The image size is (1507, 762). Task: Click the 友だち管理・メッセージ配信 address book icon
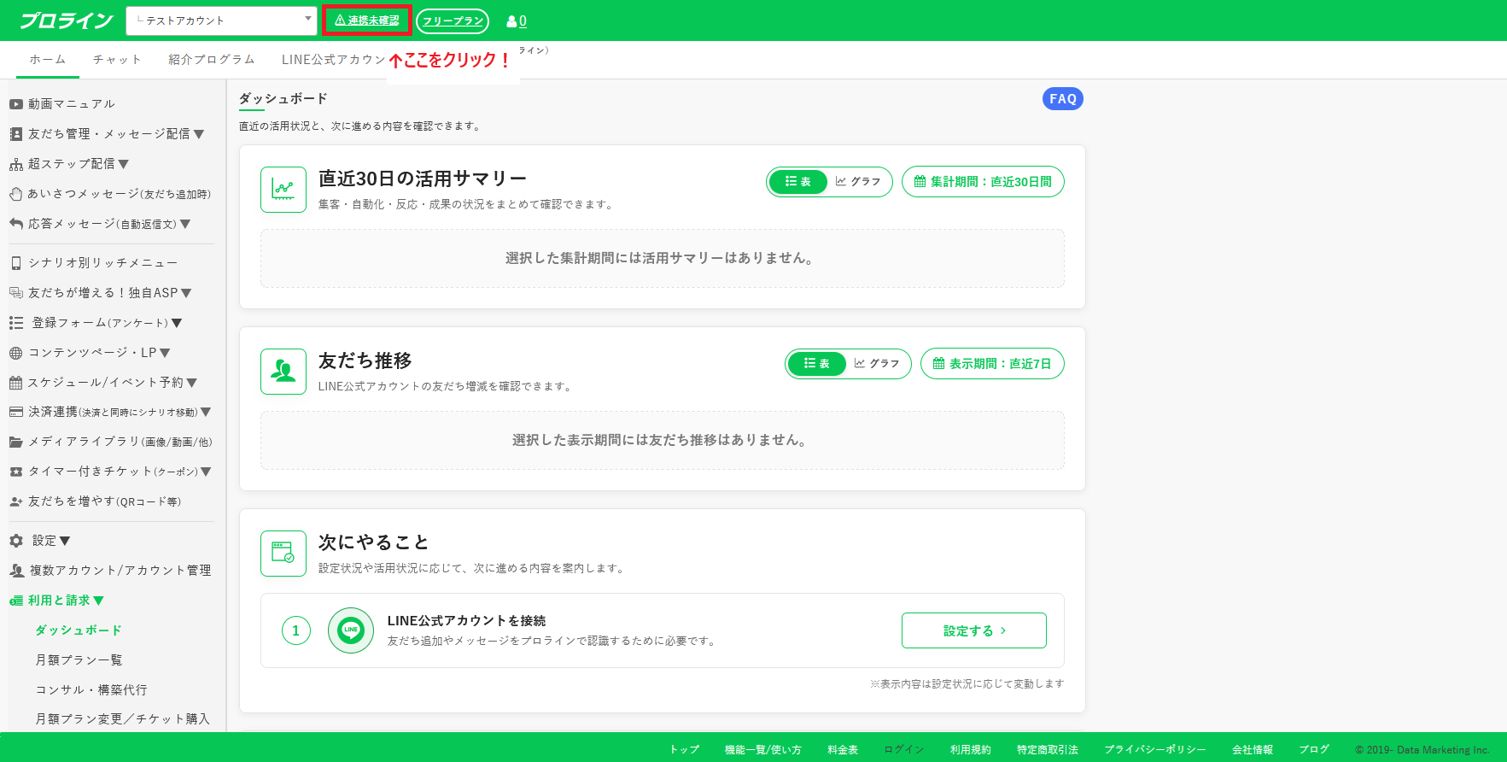click(15, 134)
